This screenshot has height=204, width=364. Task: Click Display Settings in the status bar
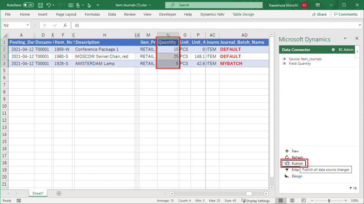[256, 200]
